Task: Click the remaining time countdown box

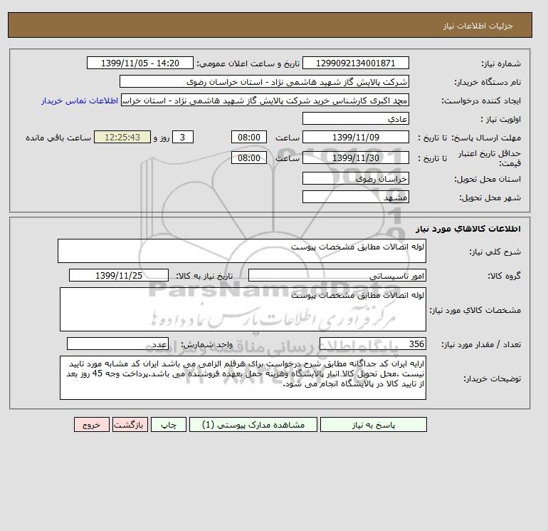Action: click(x=122, y=138)
